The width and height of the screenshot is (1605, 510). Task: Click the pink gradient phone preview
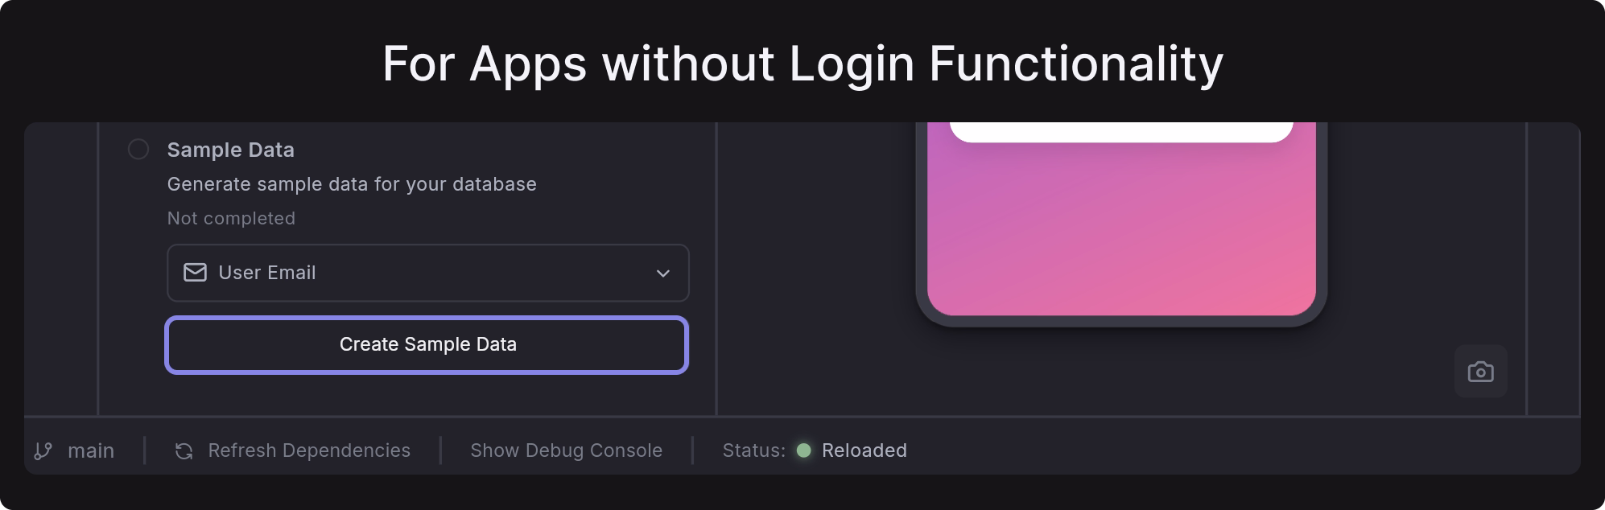click(x=1120, y=233)
